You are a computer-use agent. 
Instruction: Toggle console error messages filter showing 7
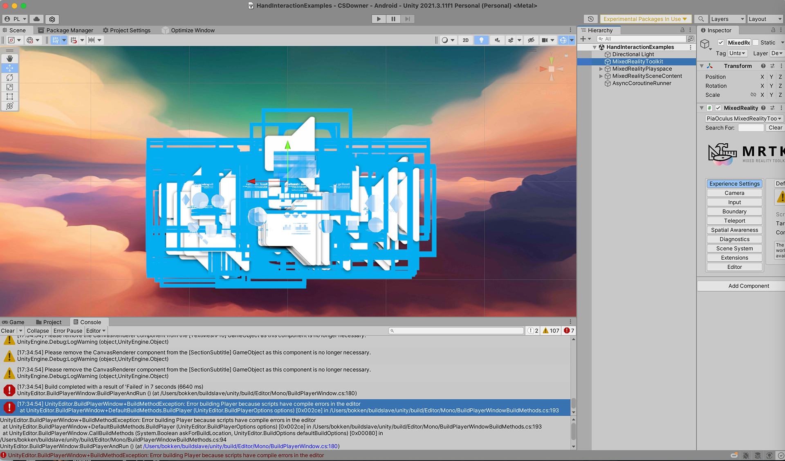point(569,331)
